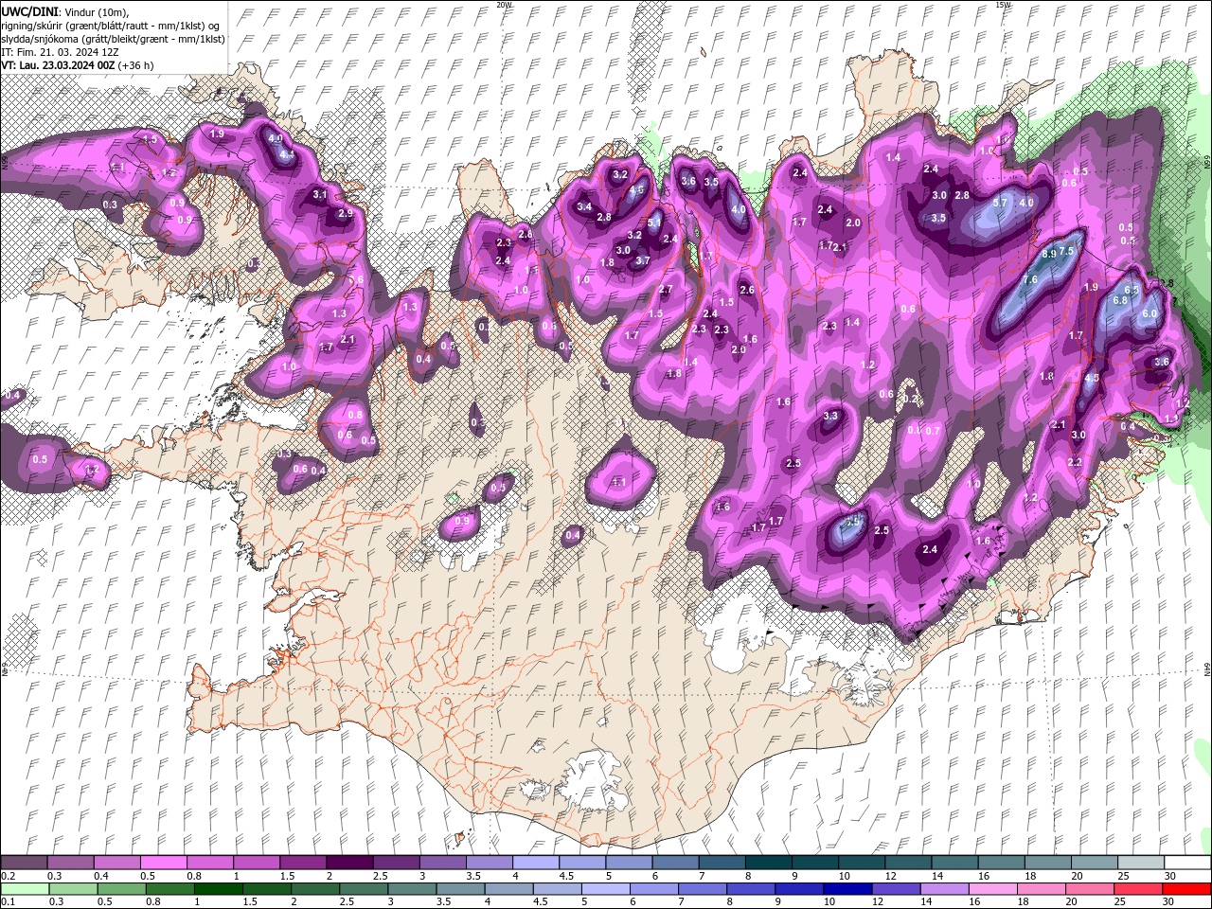Click the 2.7 snowfall value on the map
The image size is (1212, 909).
666,289
